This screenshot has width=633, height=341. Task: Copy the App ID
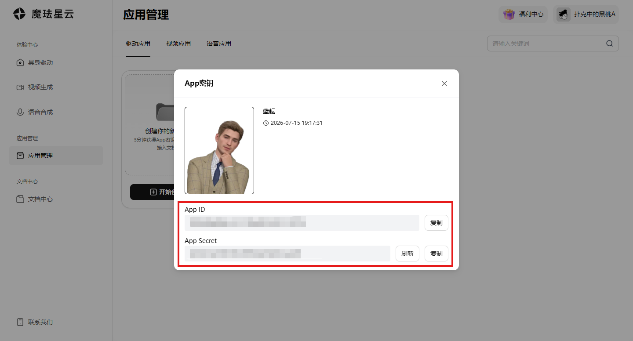[437, 223]
